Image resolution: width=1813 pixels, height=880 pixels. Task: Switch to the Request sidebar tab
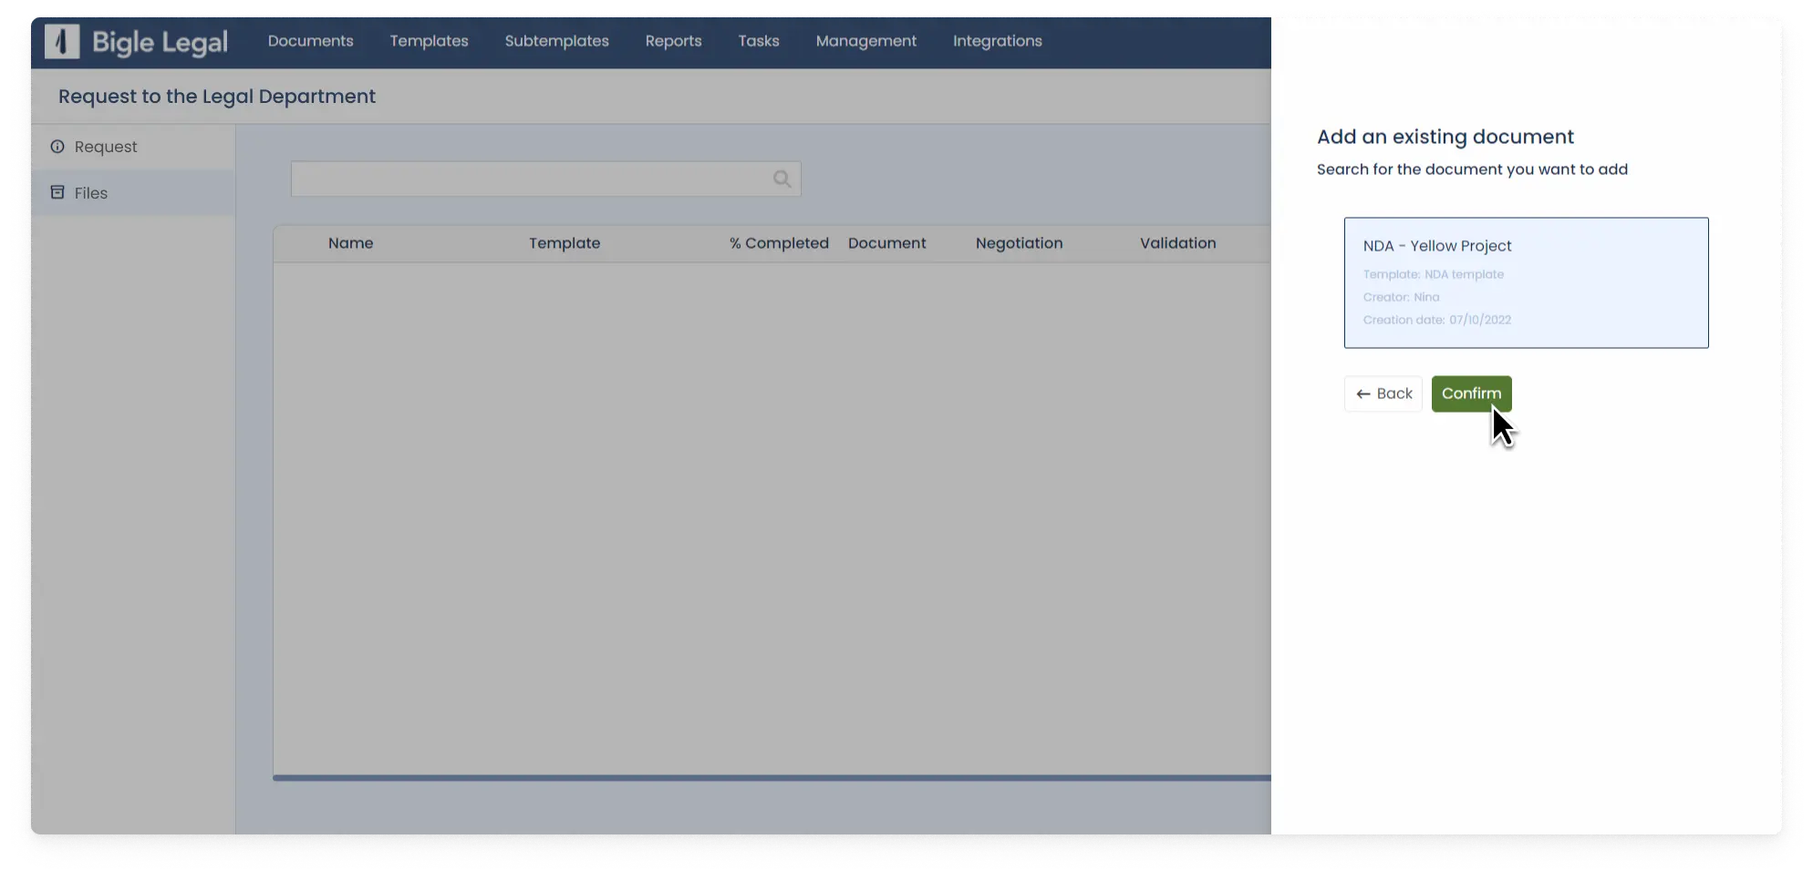tap(106, 147)
